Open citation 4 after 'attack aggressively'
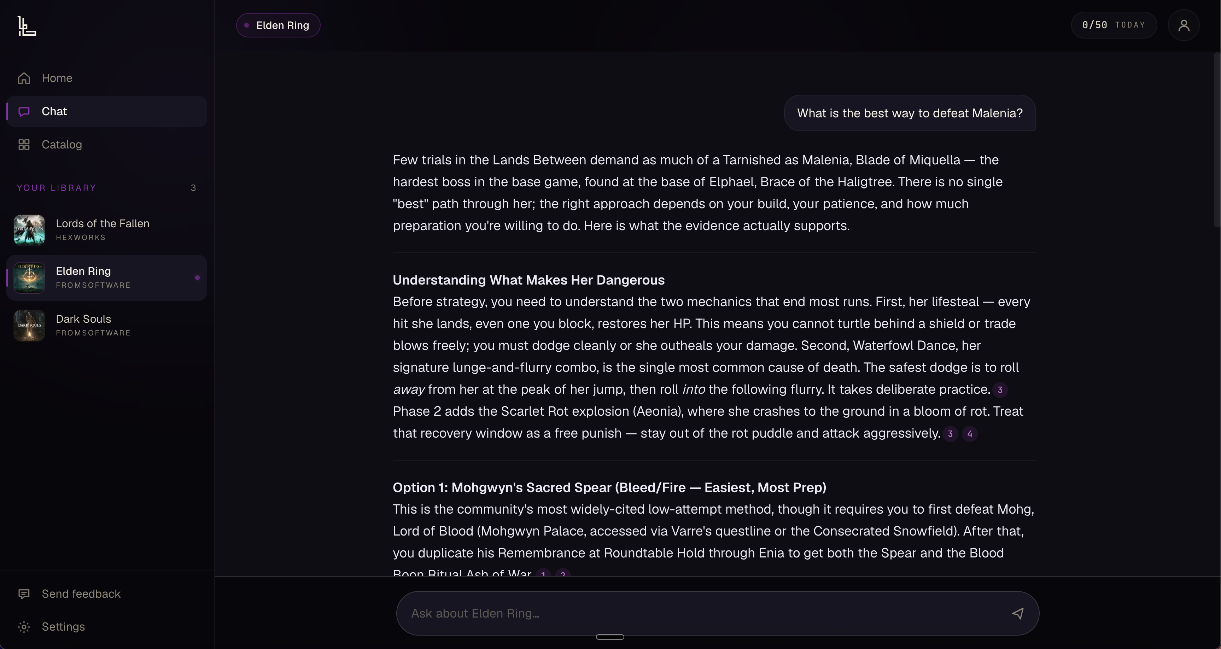 970,434
